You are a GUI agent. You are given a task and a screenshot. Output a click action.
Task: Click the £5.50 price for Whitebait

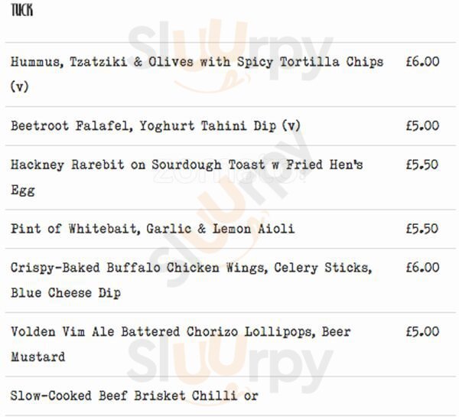point(422,229)
